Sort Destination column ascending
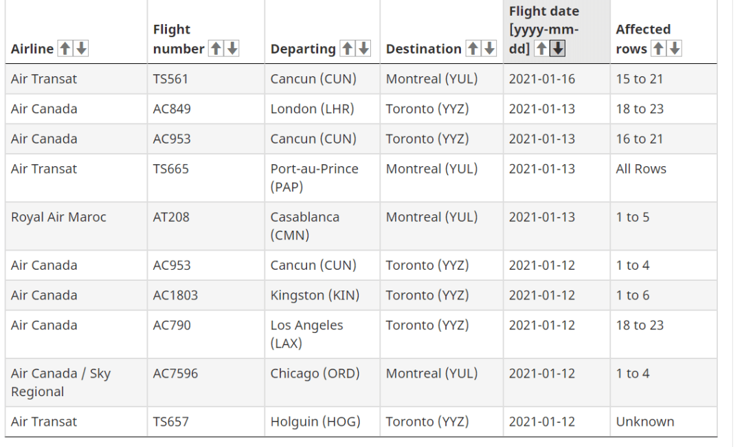This screenshot has height=447, width=742. pyautogui.click(x=473, y=48)
